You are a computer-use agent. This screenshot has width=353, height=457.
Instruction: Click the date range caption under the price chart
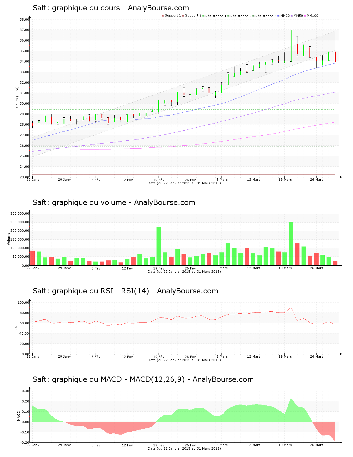tap(184, 183)
